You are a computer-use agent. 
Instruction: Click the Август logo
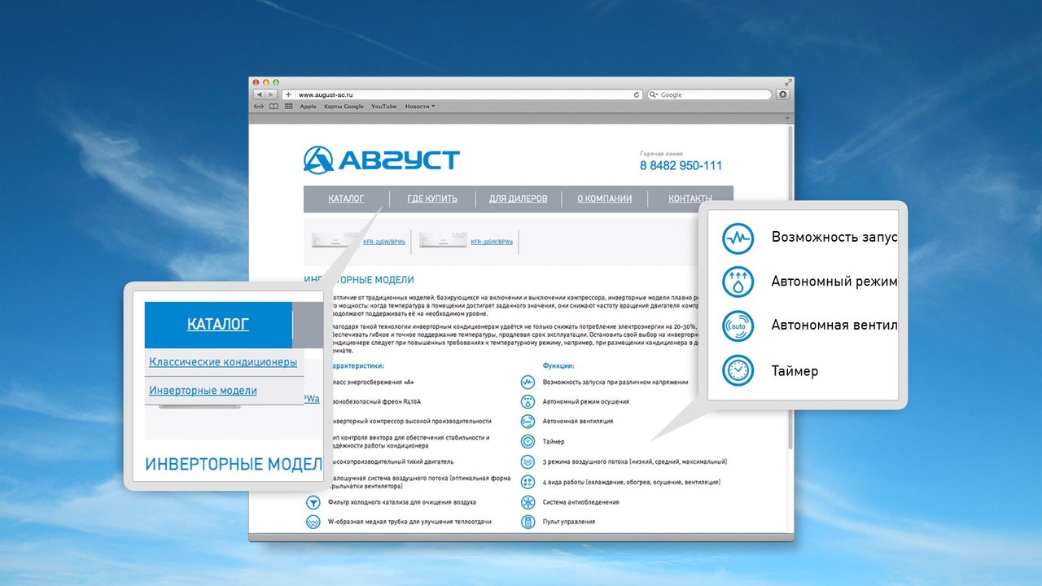pos(381,160)
